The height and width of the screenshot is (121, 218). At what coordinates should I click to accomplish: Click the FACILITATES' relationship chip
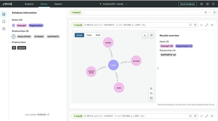point(24,37)
